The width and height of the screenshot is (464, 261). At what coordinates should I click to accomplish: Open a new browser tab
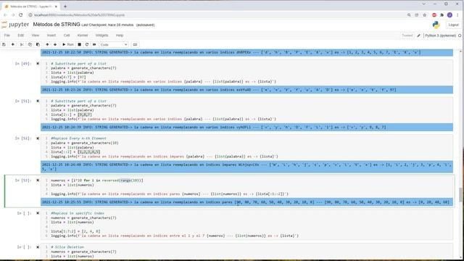tap(65, 7)
